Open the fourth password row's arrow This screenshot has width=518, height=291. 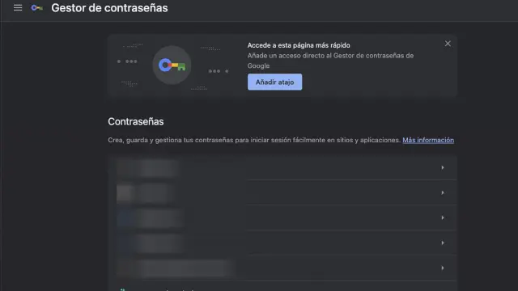pyautogui.click(x=443, y=242)
